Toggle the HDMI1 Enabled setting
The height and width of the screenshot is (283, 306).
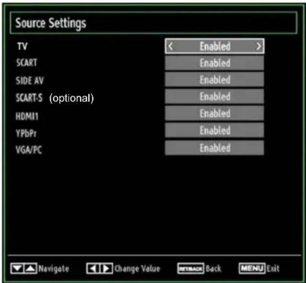(x=214, y=113)
